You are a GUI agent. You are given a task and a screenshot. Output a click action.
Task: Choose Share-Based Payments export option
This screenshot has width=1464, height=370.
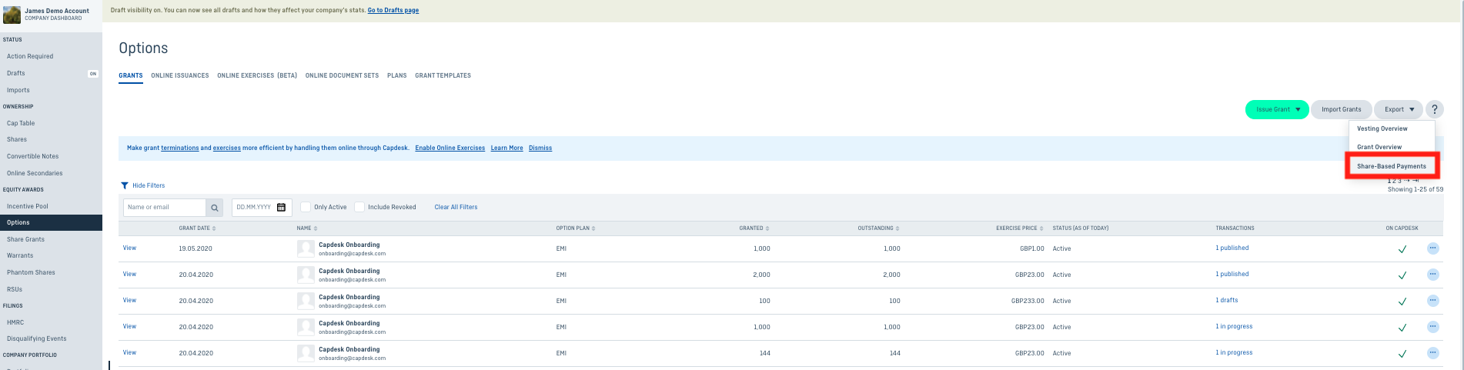(1392, 166)
